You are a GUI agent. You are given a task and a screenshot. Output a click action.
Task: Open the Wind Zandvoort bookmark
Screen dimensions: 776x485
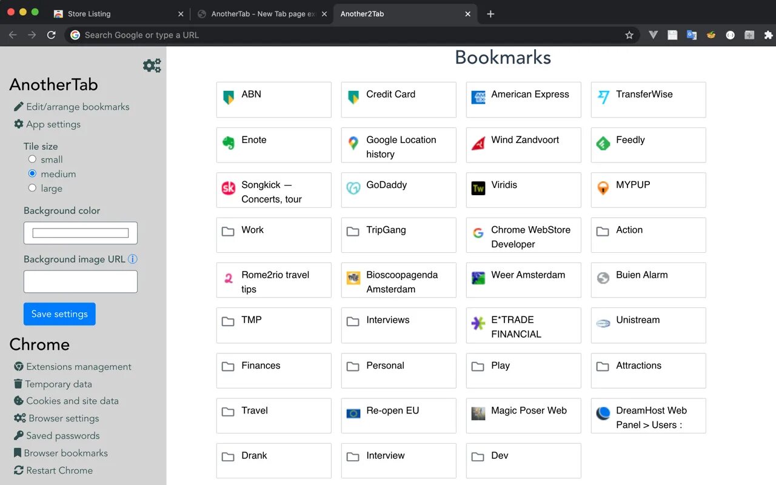524,145
